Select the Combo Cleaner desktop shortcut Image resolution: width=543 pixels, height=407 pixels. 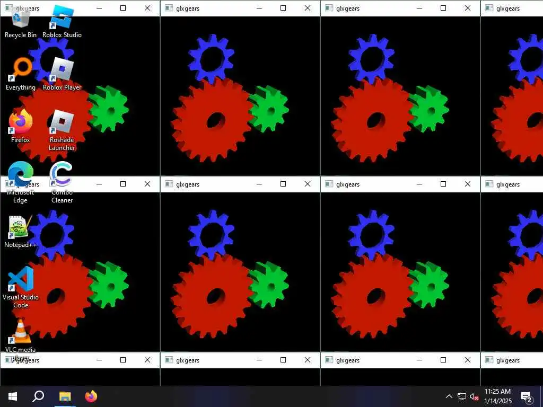[62, 183]
